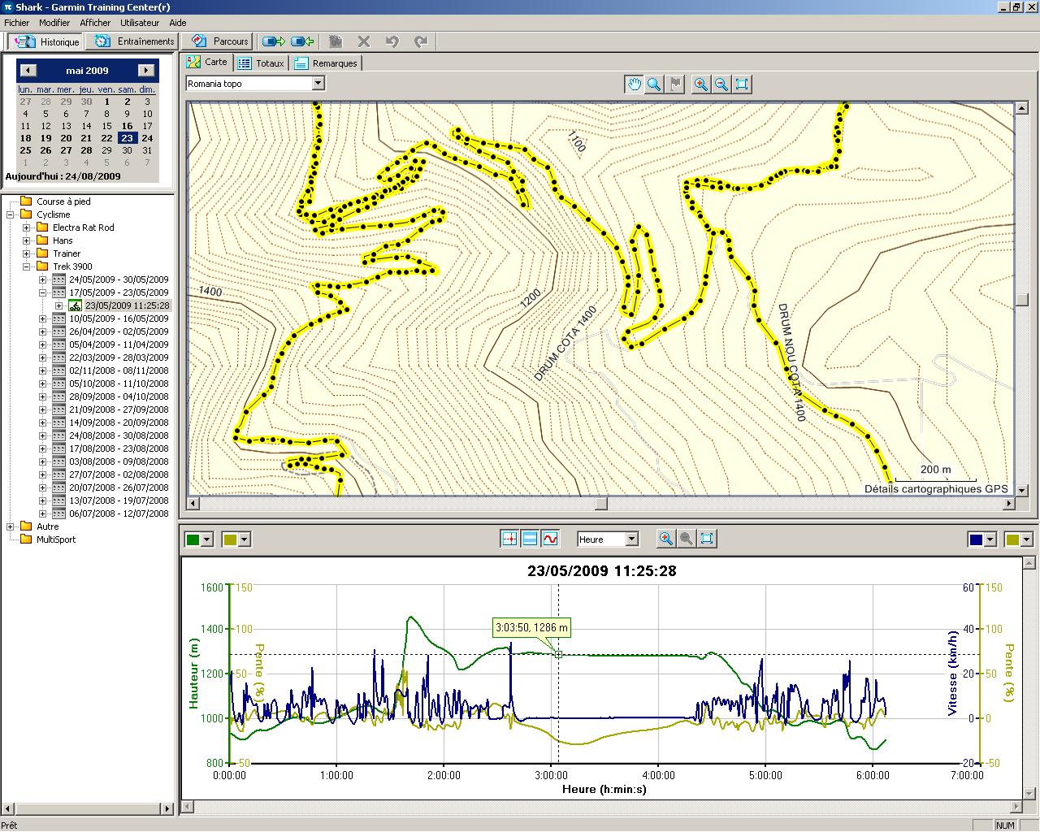Switch to the Carte tab
This screenshot has height=832, width=1040.
coord(207,62)
